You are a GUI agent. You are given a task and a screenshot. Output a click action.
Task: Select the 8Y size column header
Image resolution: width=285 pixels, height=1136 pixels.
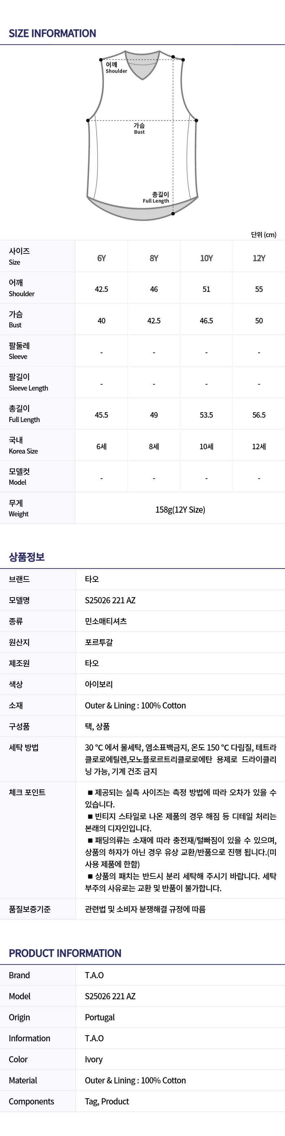(x=154, y=258)
